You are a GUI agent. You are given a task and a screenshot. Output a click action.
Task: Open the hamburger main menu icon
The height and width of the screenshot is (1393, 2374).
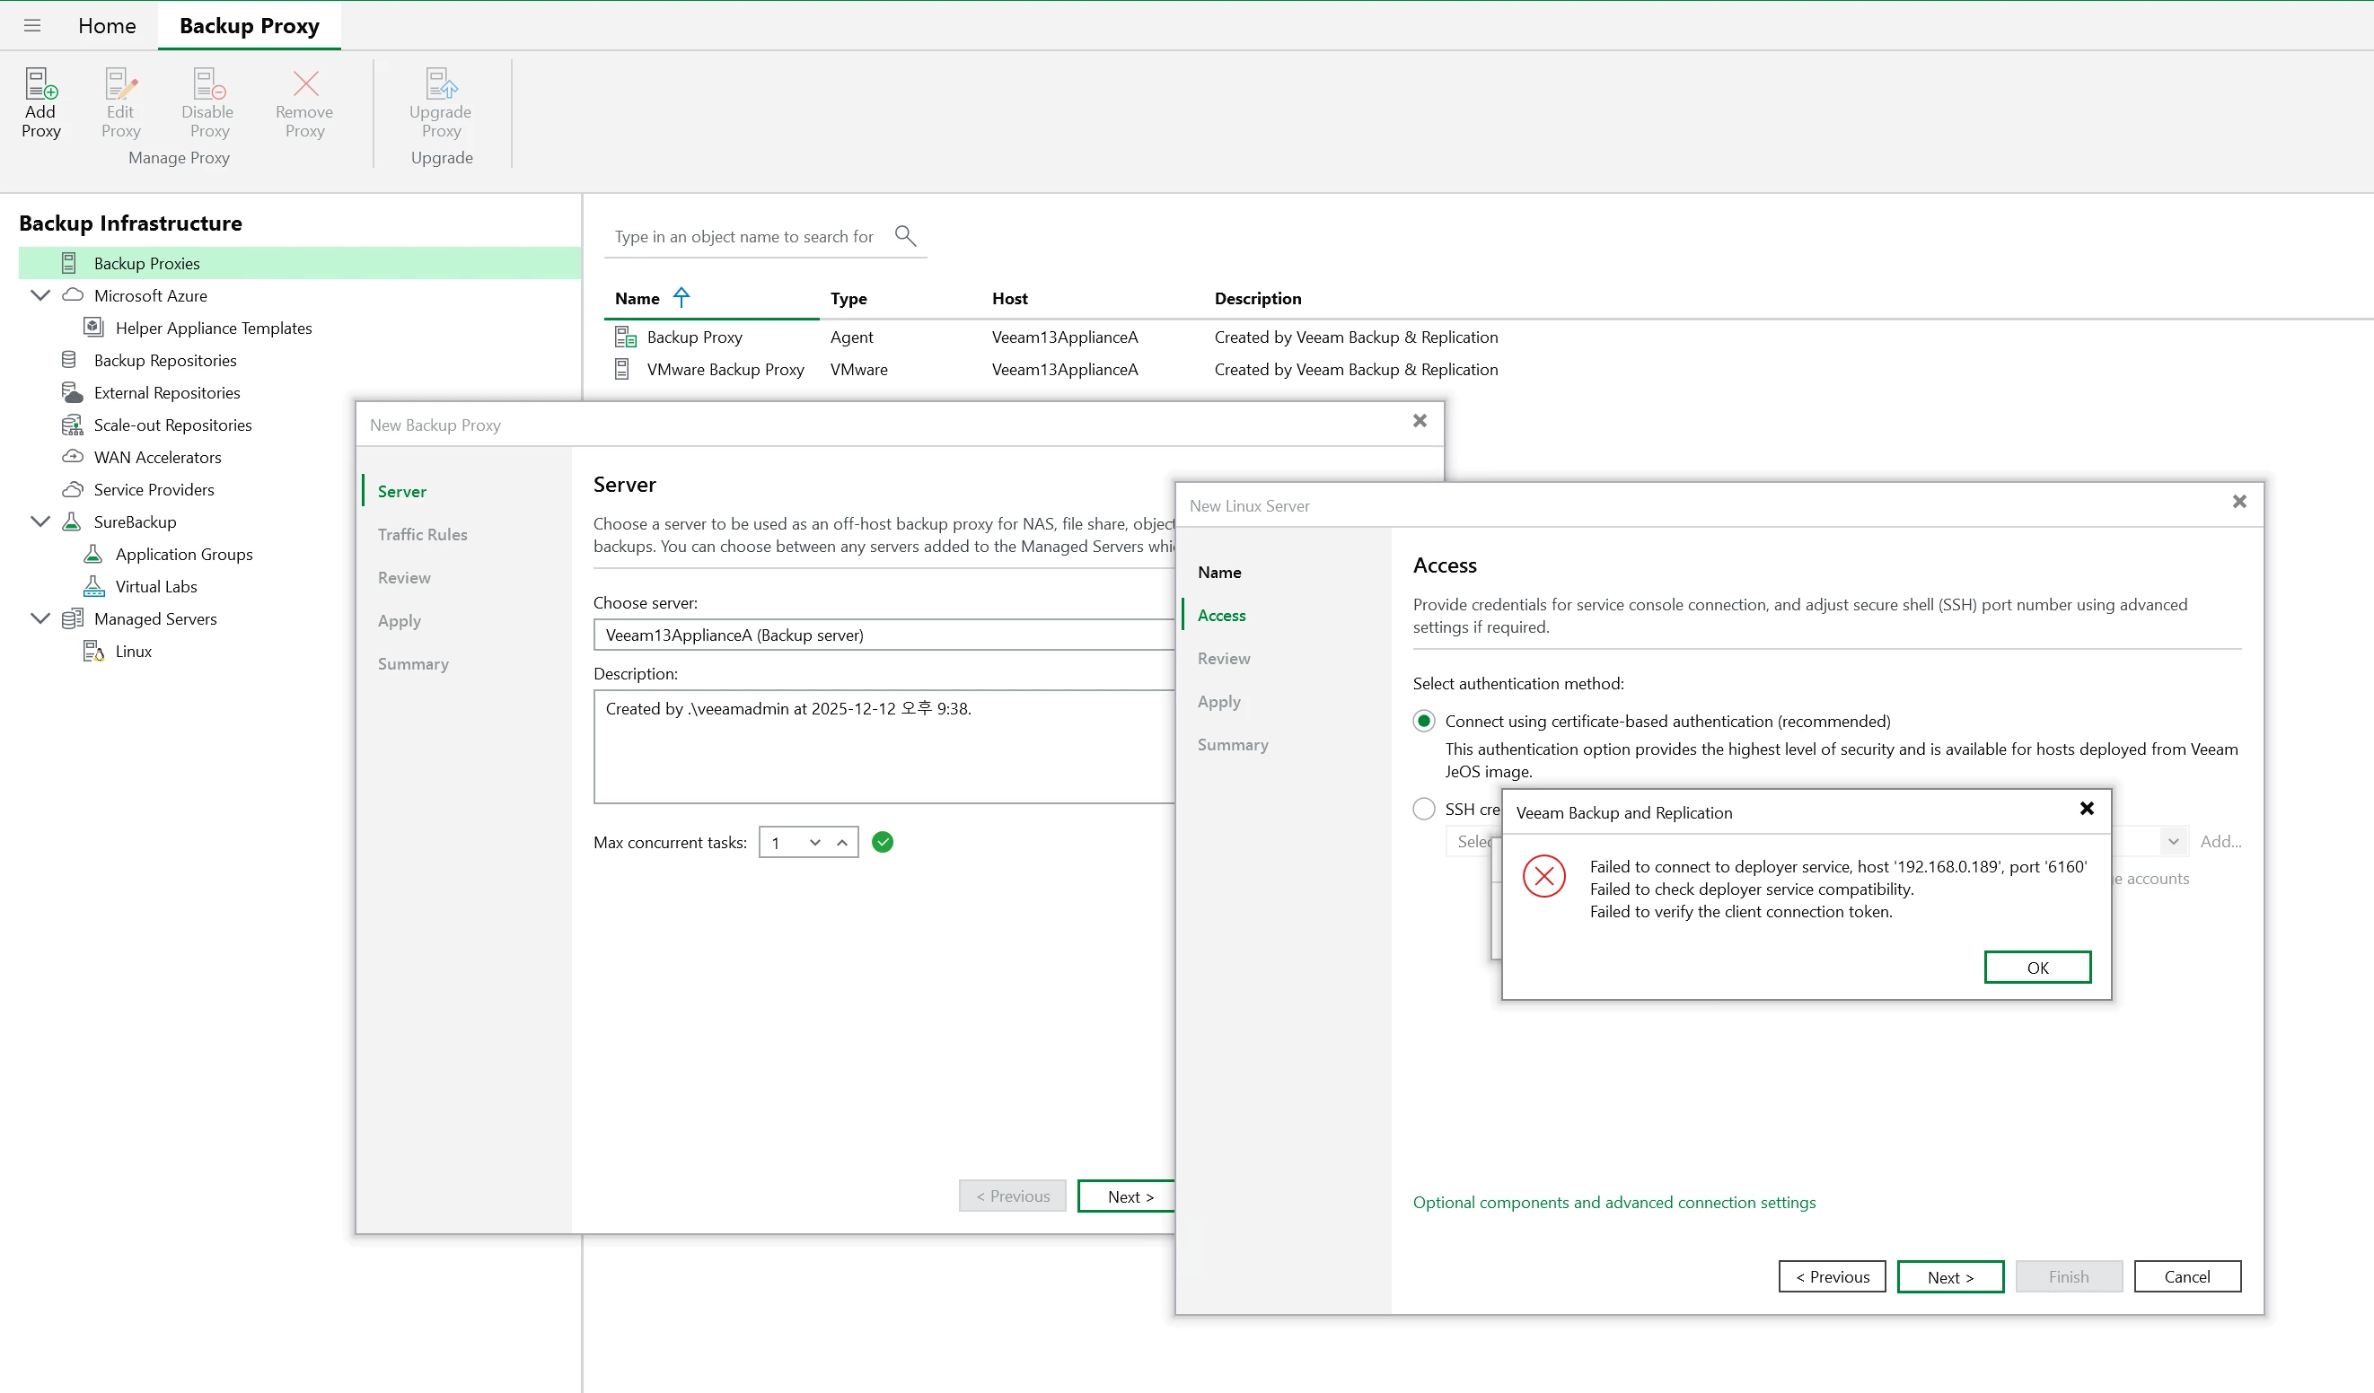click(32, 25)
